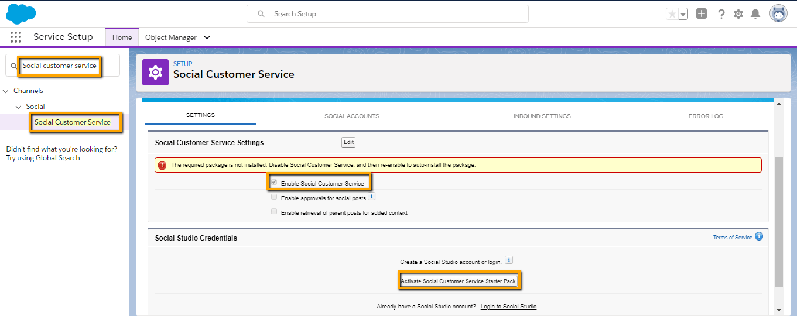This screenshot has height=316, width=797.
Task: Click info icon beside Create a Social Studio account
Action: [509, 260]
